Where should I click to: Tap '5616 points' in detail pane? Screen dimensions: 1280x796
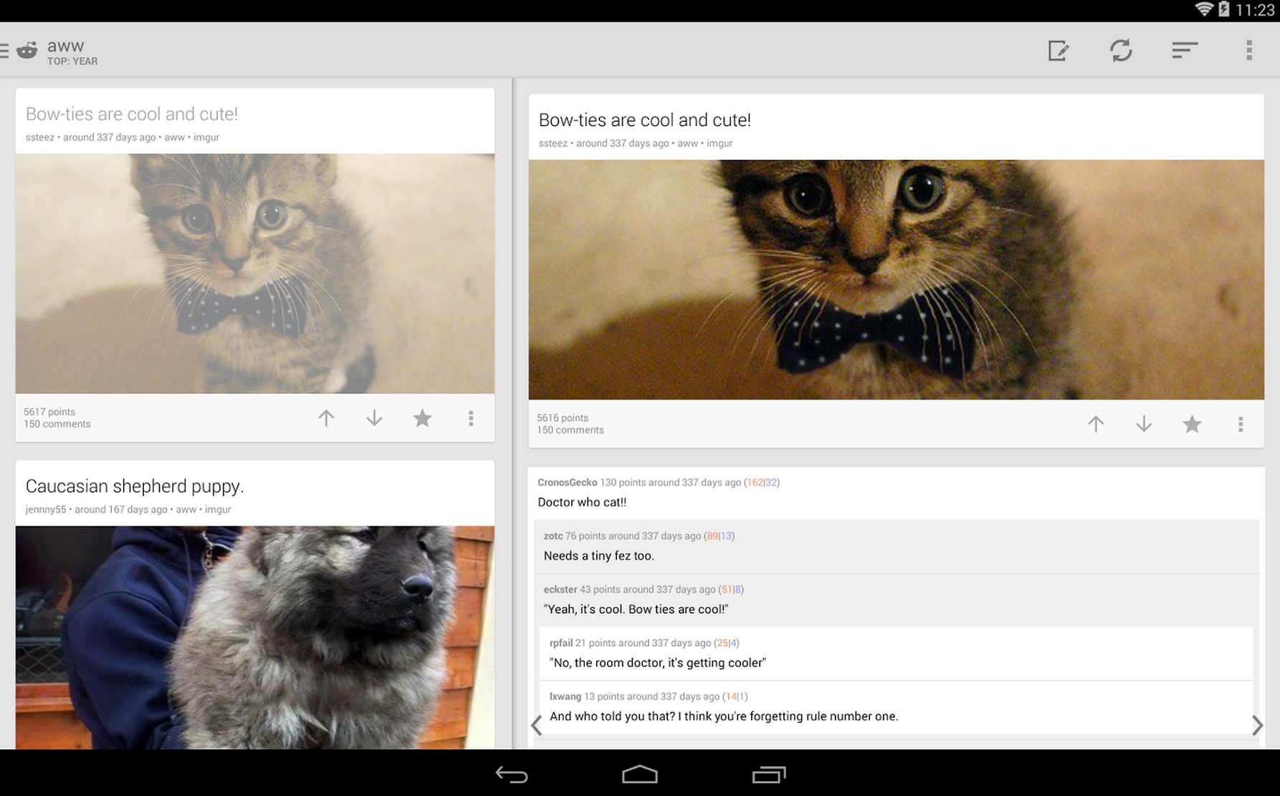coord(563,418)
